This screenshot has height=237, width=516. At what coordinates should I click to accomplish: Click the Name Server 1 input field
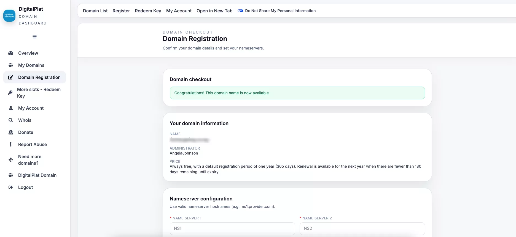point(232,228)
